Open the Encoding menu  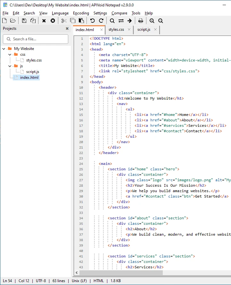tap(81, 13)
